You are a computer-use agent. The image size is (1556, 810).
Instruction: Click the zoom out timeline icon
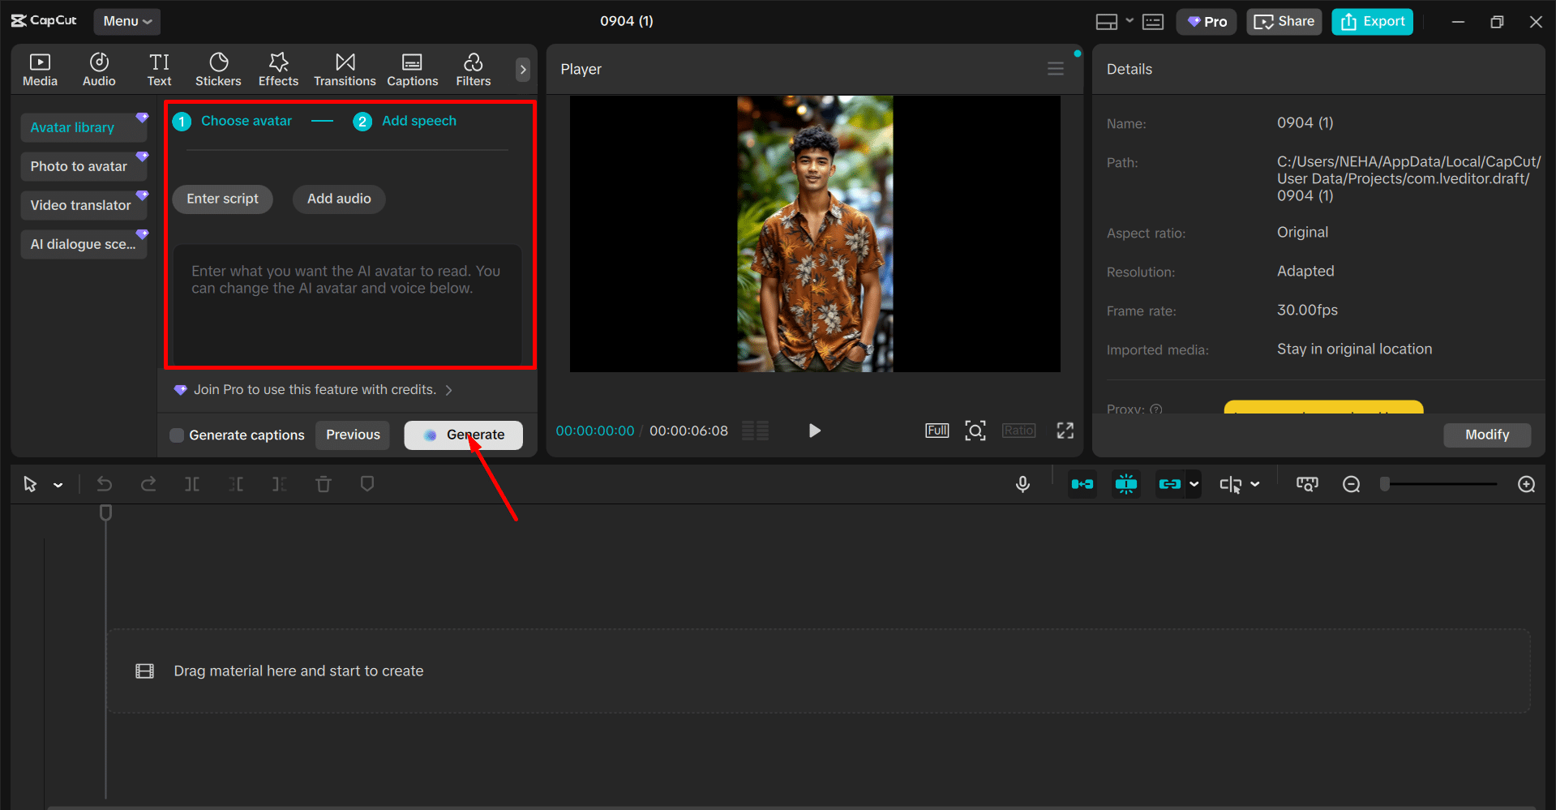1351,484
